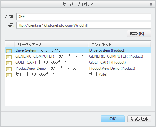This screenshot has height=127, width=156.
Task: Click workspace icon beside GOLF_CART row
Action: point(9,63)
